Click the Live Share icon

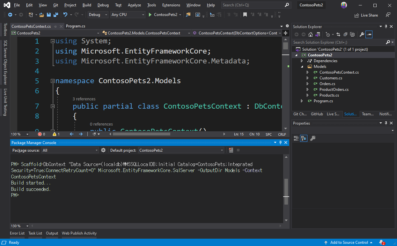pos(357,15)
